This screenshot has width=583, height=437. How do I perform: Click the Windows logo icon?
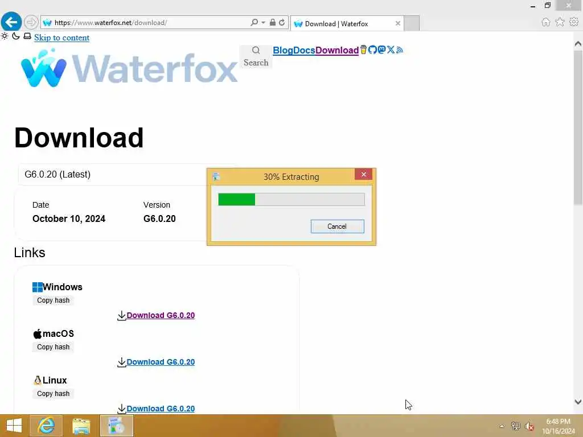37,287
